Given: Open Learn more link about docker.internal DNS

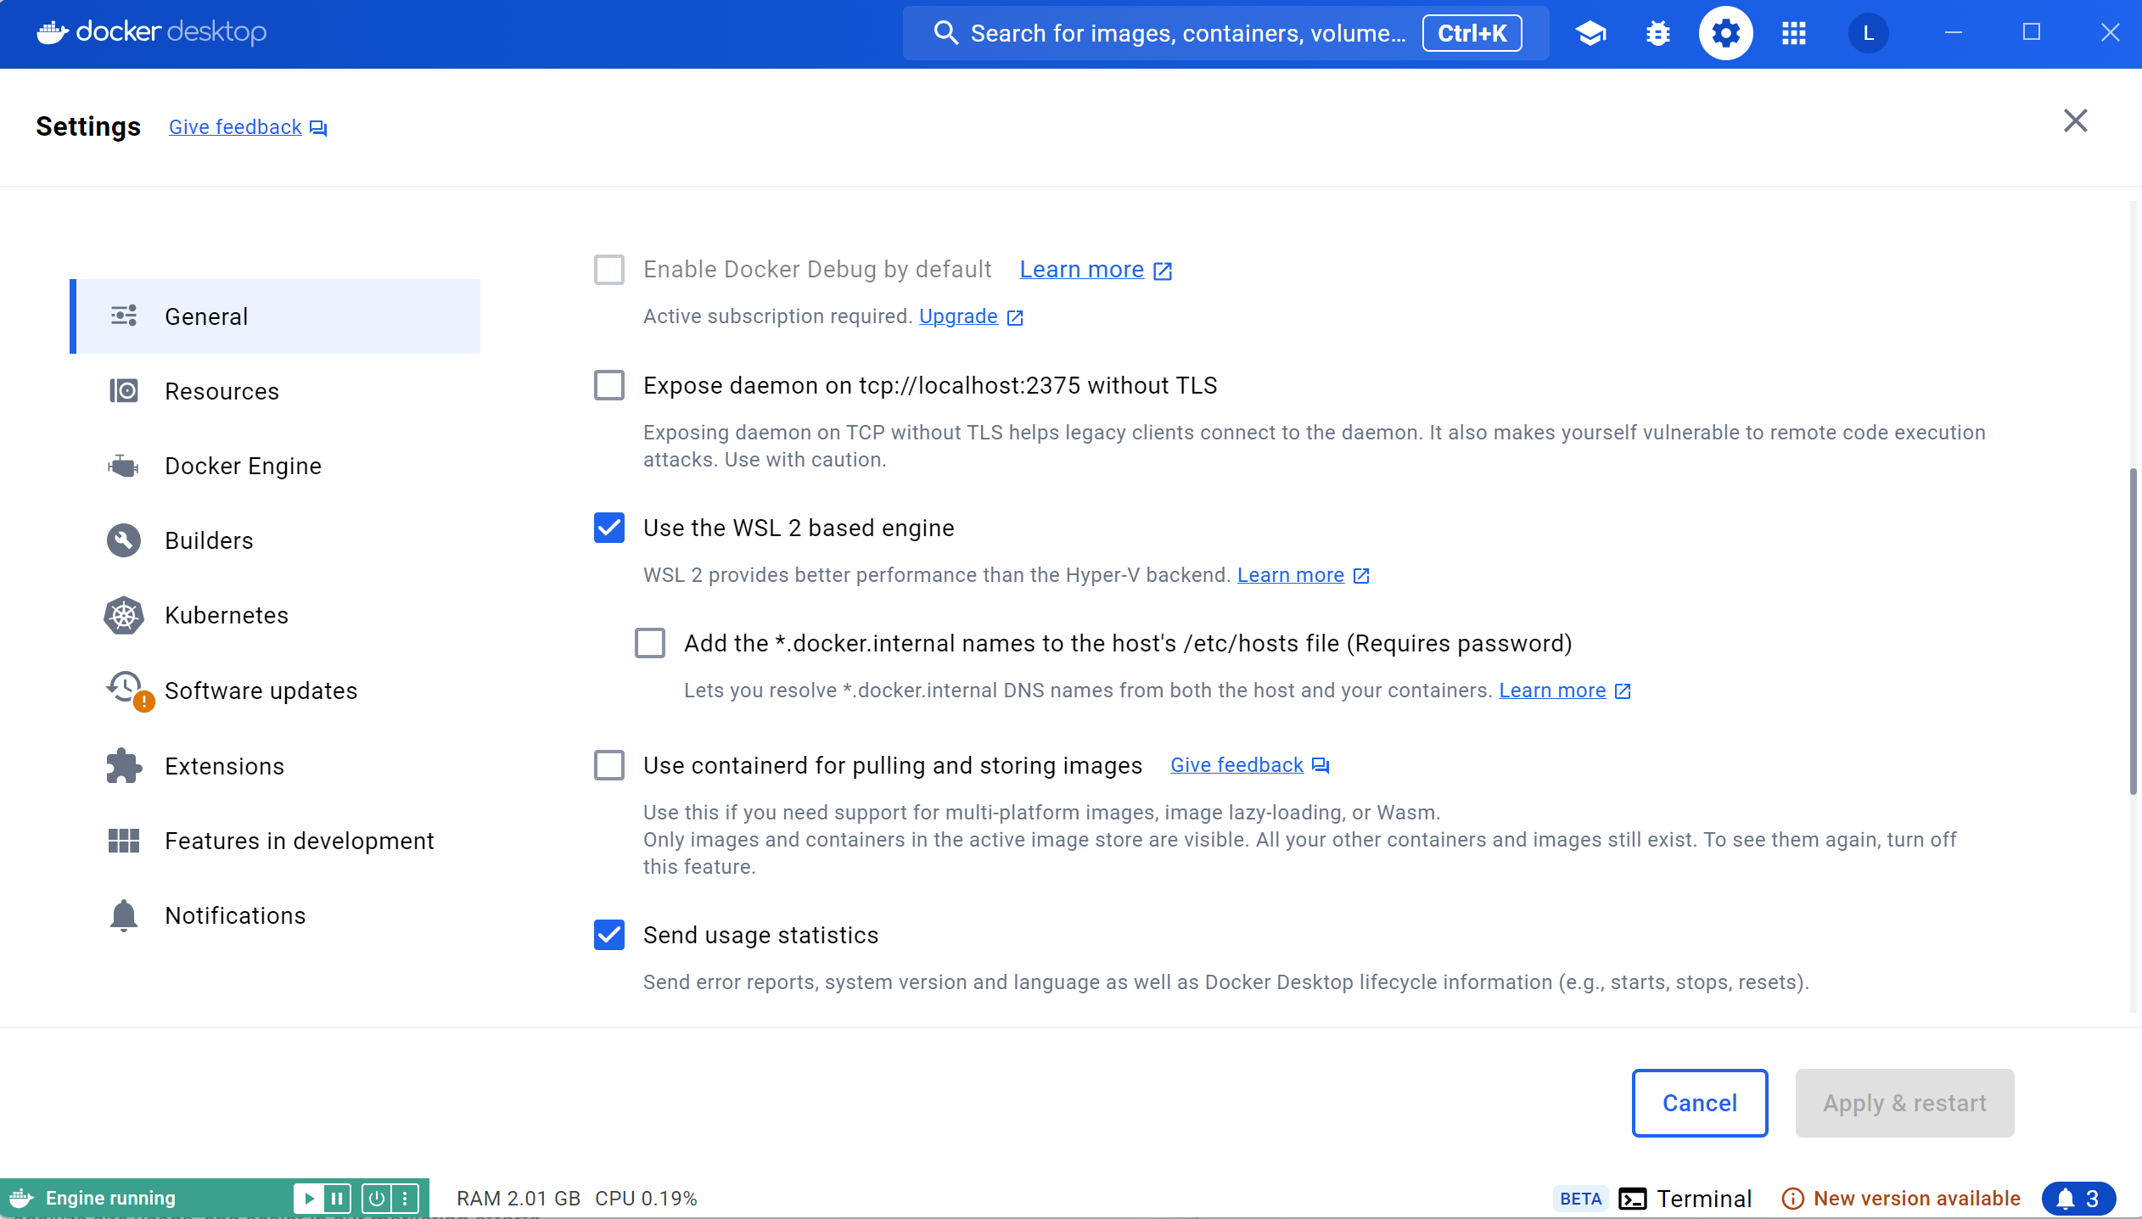Looking at the screenshot, I should (1565, 691).
